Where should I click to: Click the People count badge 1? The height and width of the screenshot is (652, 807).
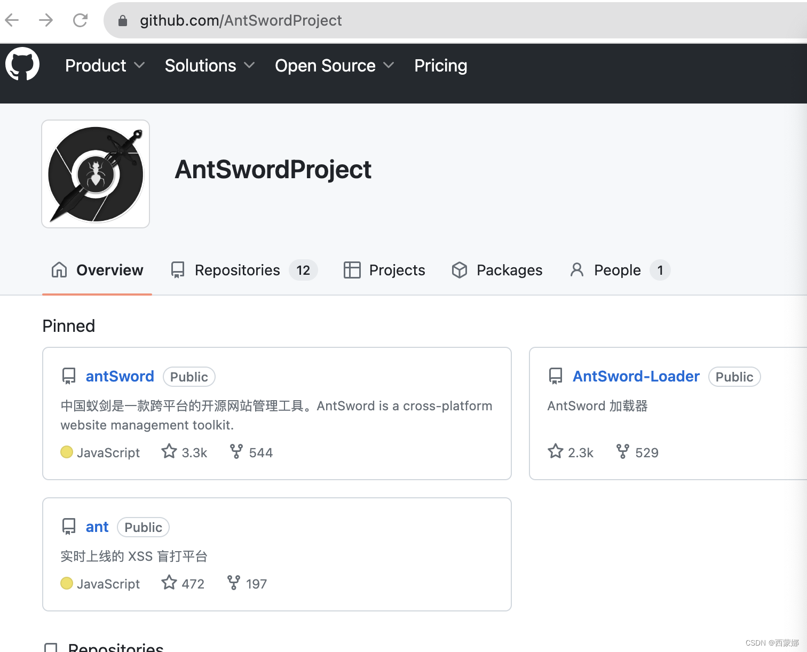point(660,270)
